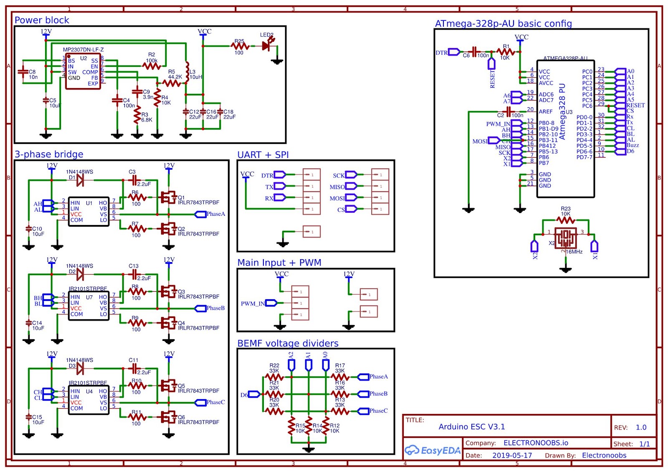Select MOSFET Q6 symbol
668x472 pixels.
[x=169, y=416]
